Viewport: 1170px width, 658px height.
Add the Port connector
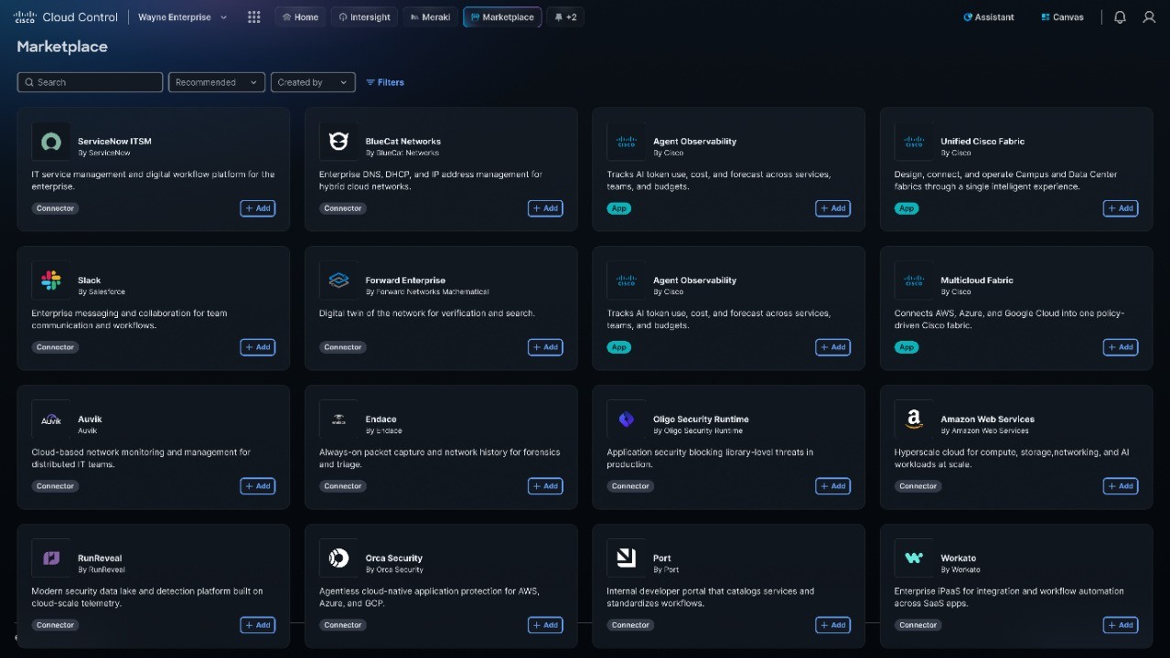833,625
